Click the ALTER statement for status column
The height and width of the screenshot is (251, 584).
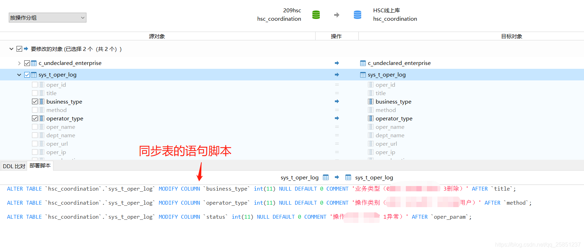click(x=239, y=217)
